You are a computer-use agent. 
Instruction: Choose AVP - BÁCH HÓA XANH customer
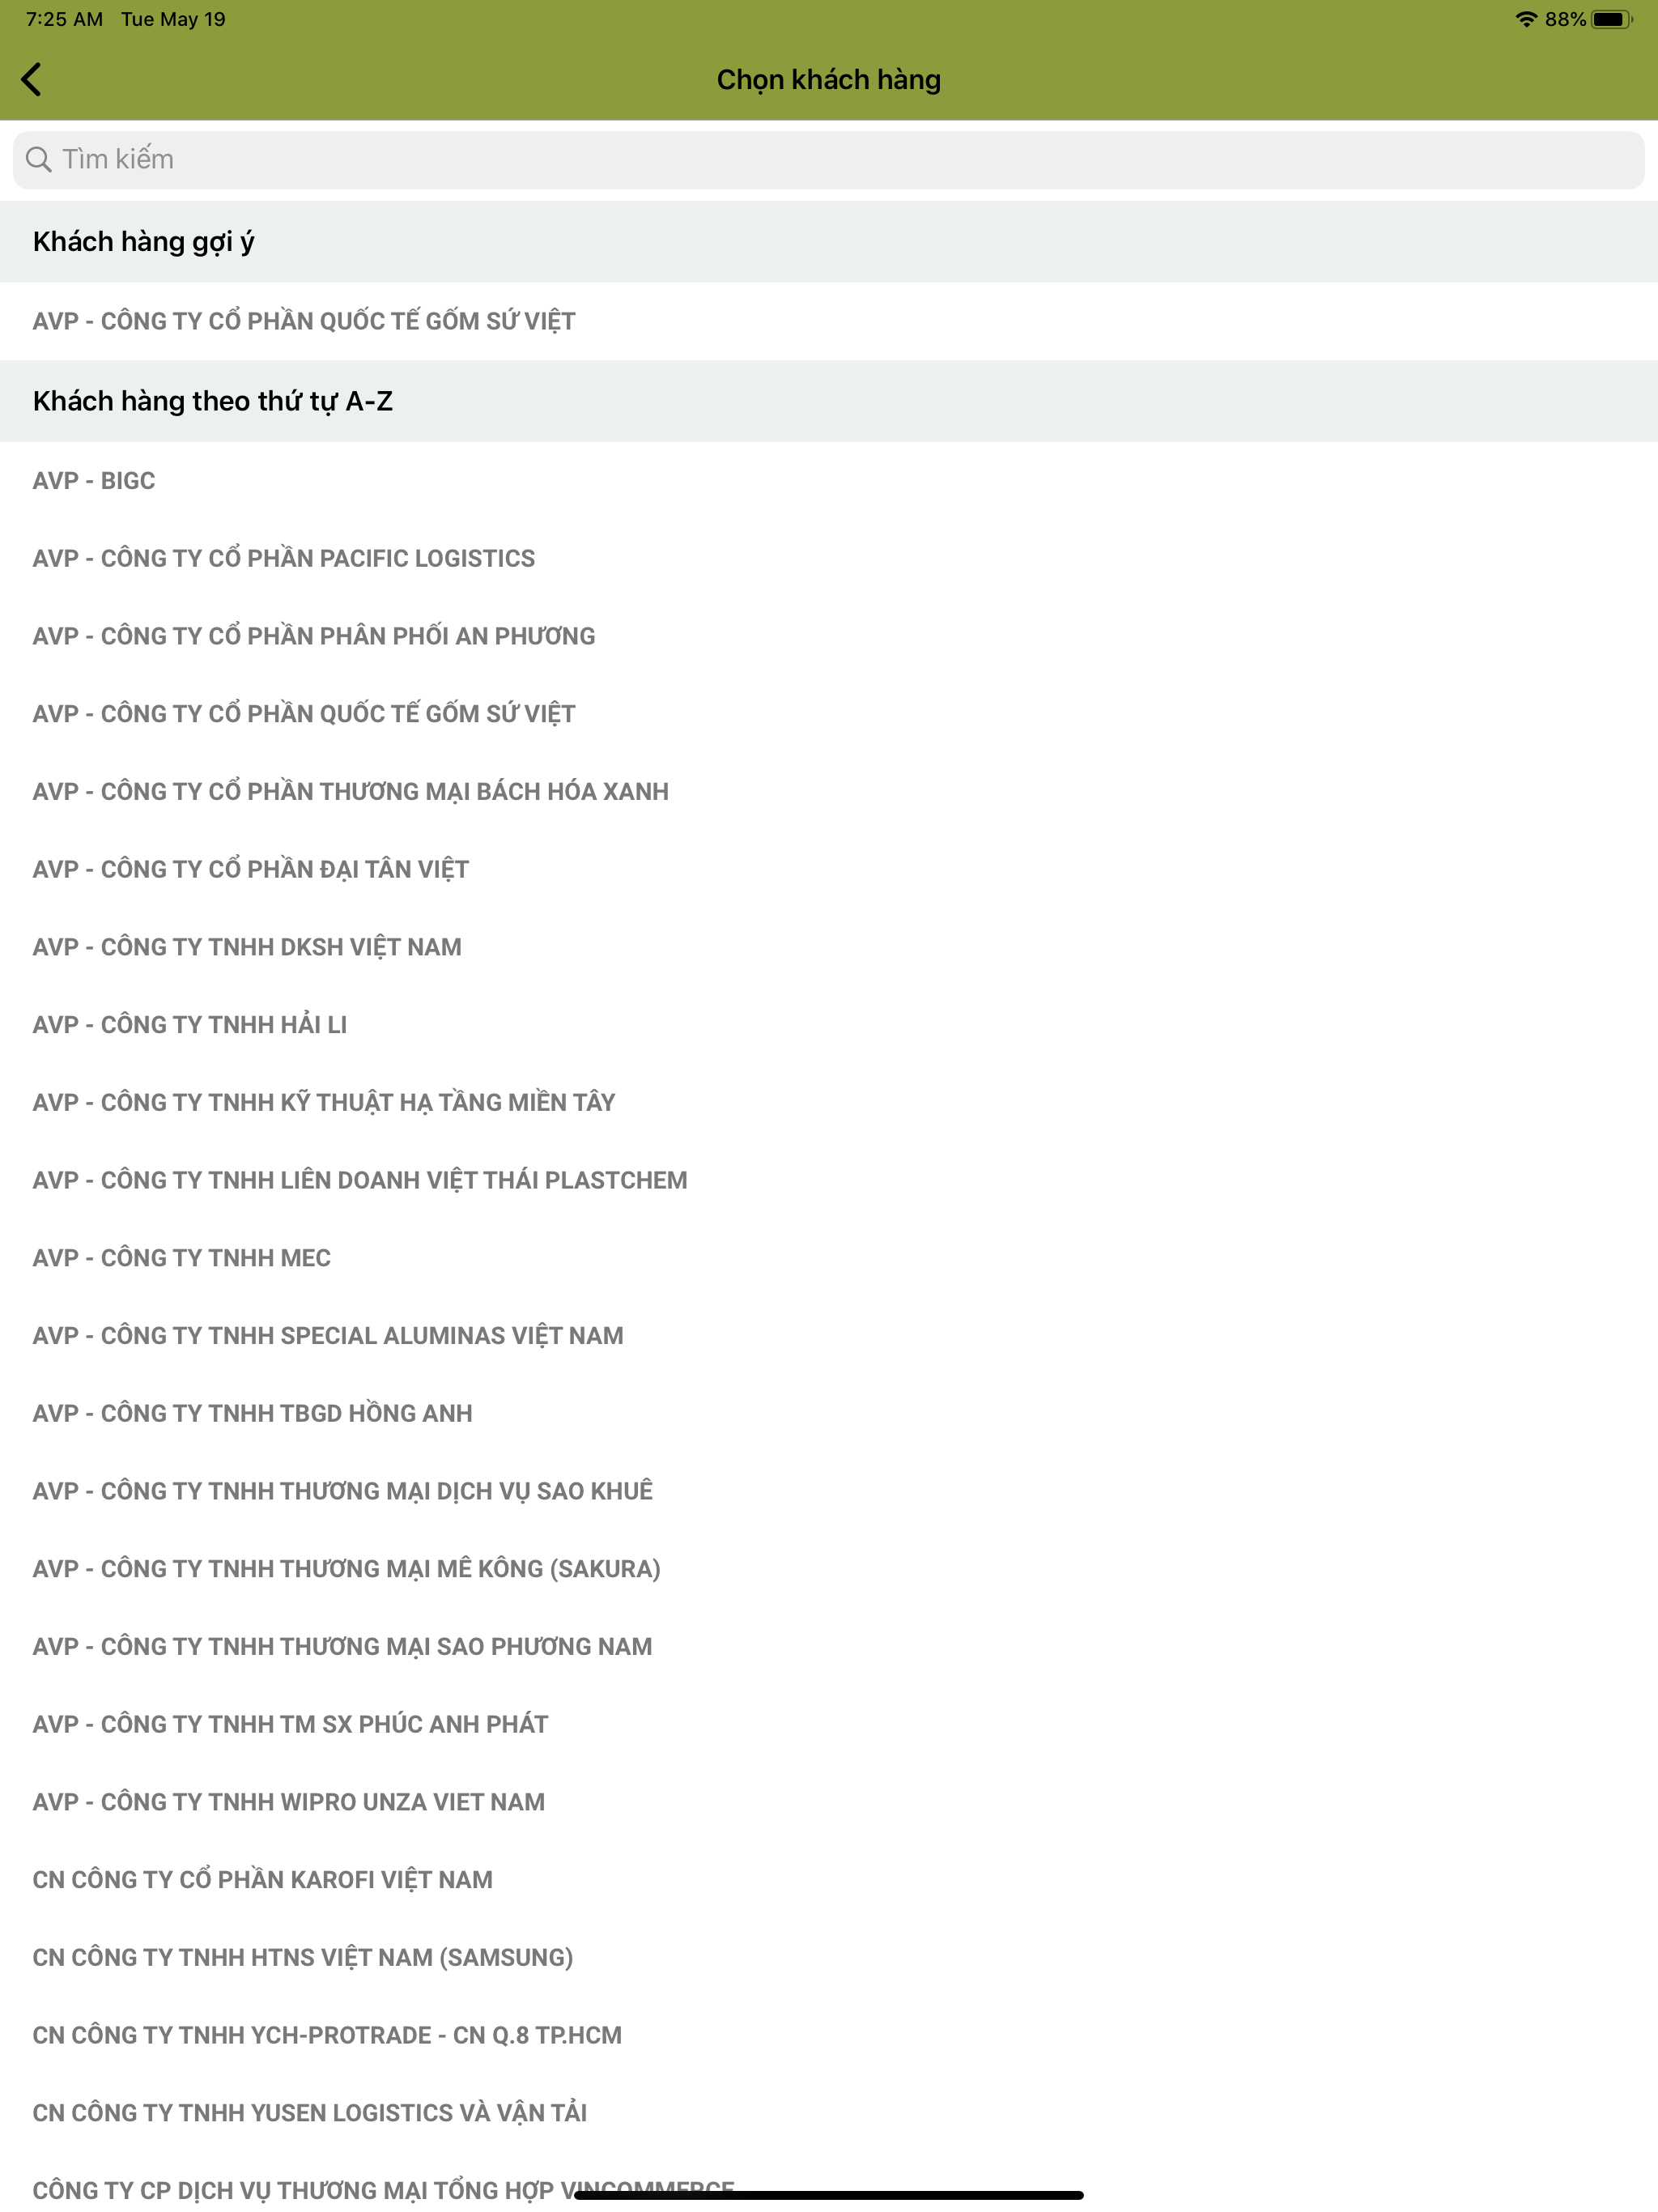pos(829,792)
